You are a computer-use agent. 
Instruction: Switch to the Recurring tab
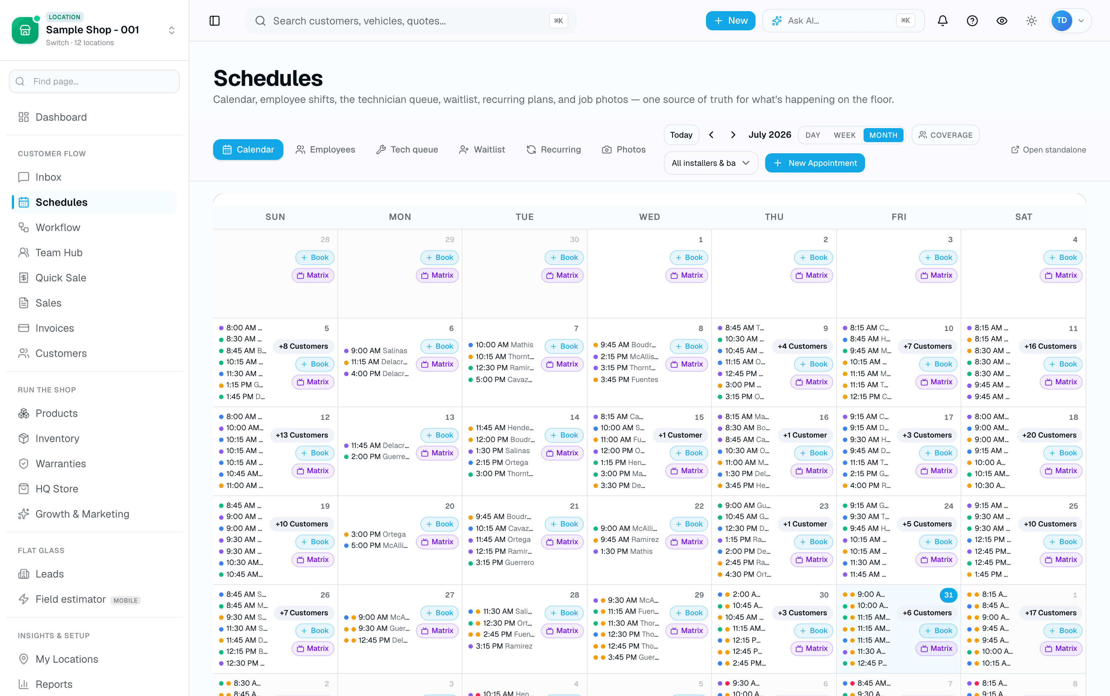[x=554, y=150]
